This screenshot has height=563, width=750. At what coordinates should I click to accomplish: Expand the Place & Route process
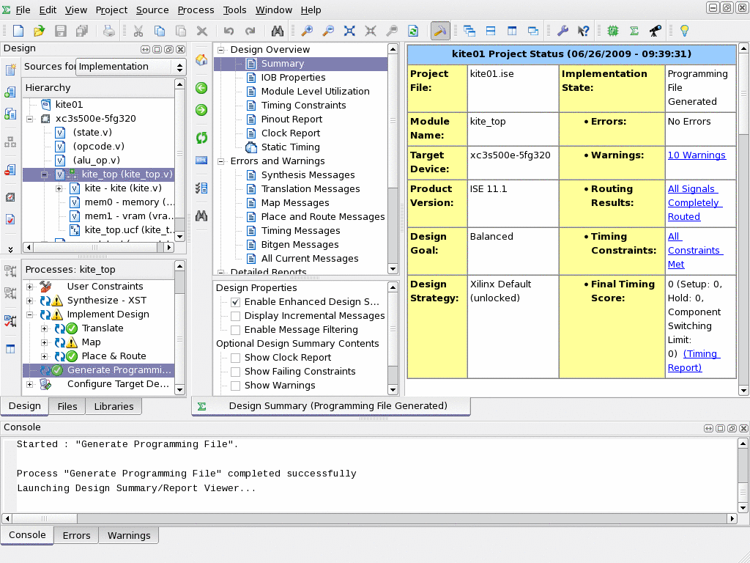(44, 356)
